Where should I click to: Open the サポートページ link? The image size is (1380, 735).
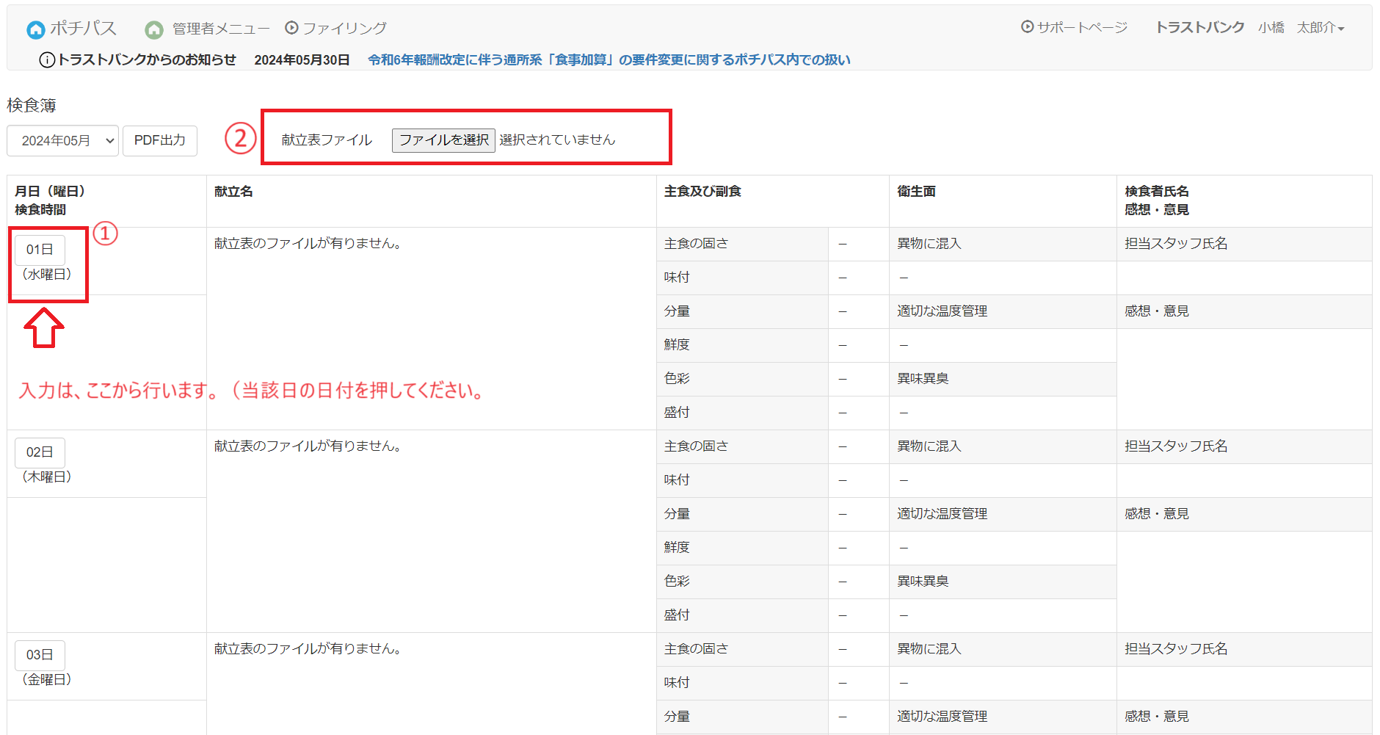point(1081,28)
